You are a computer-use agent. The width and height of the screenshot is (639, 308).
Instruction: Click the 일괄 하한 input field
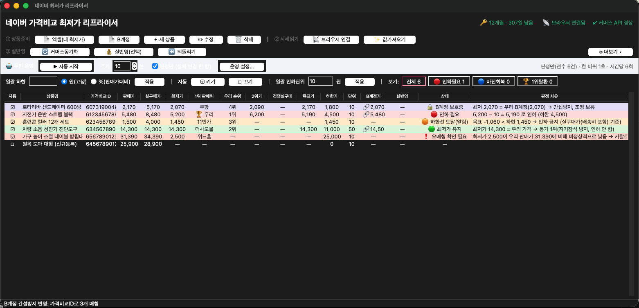tap(43, 81)
